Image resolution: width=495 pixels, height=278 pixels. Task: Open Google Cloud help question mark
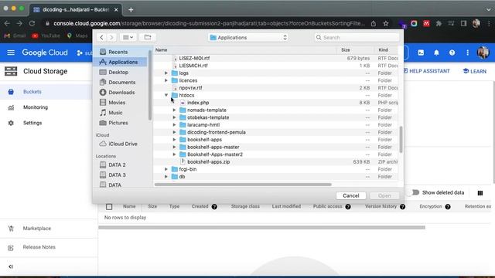pyautogui.click(x=452, y=53)
